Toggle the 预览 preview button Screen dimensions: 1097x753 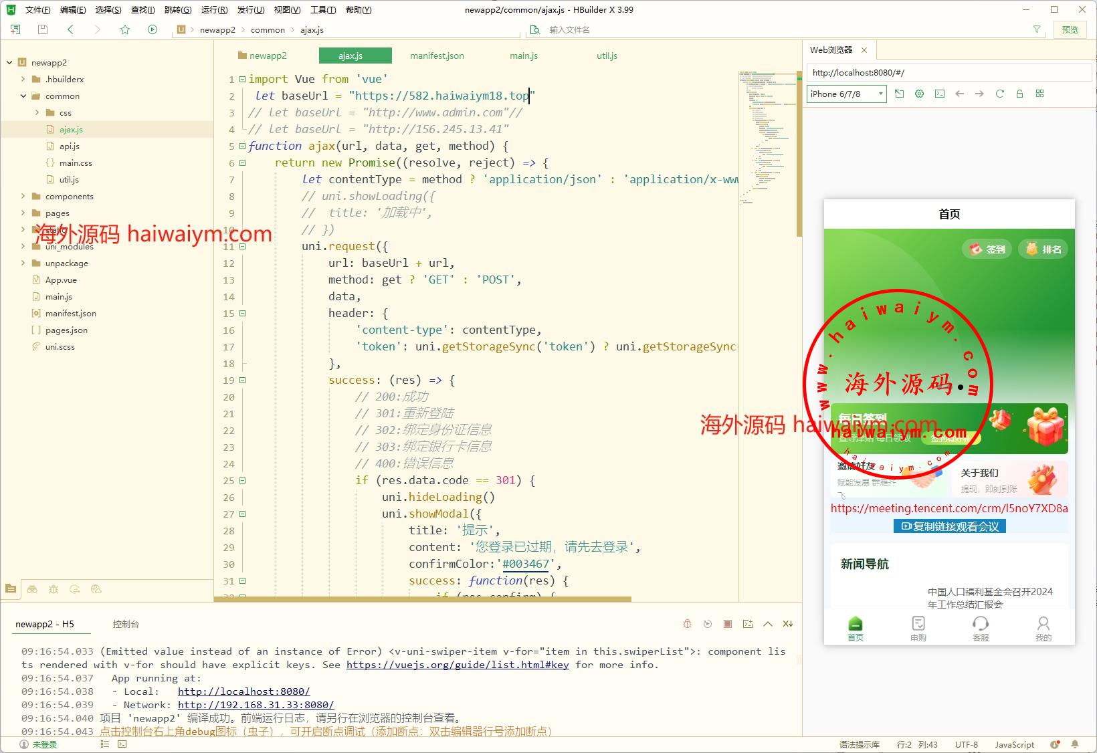click(1070, 29)
